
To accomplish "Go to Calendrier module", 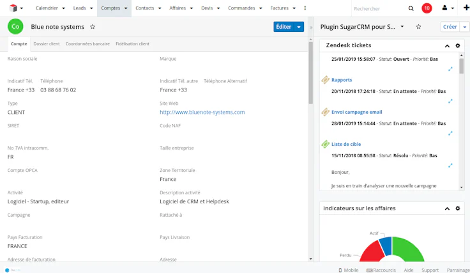I will (47, 8).
